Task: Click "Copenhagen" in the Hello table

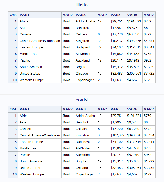Action: (x=85, y=80)
